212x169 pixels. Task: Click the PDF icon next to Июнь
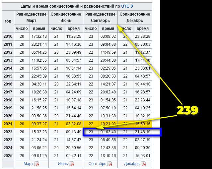click(x=72, y=164)
